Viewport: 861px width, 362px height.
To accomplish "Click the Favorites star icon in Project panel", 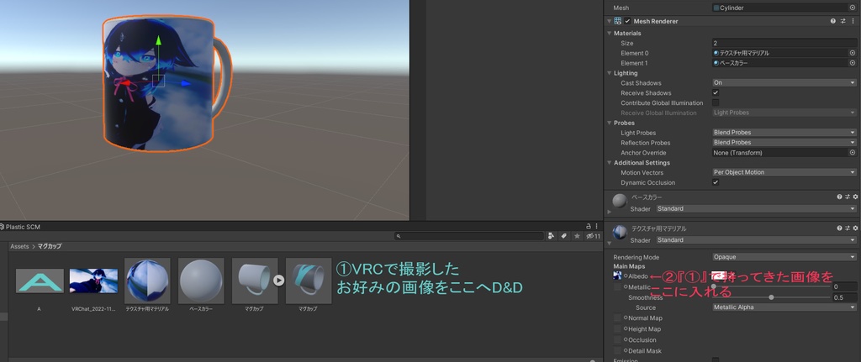I will coord(577,236).
